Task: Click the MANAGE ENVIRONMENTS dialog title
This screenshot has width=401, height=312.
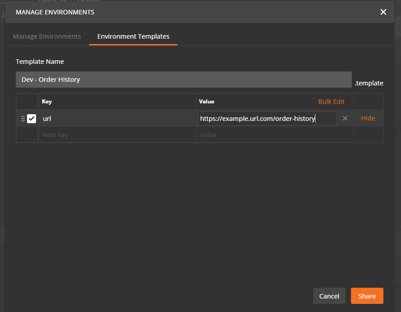Action: [55, 12]
